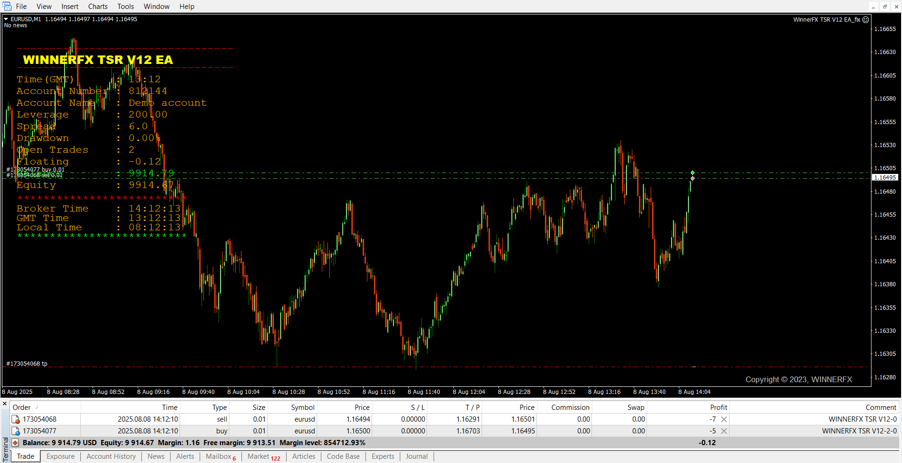This screenshot has width=902, height=463.
Task: Click the balance row arrow icon
Action: [15, 443]
